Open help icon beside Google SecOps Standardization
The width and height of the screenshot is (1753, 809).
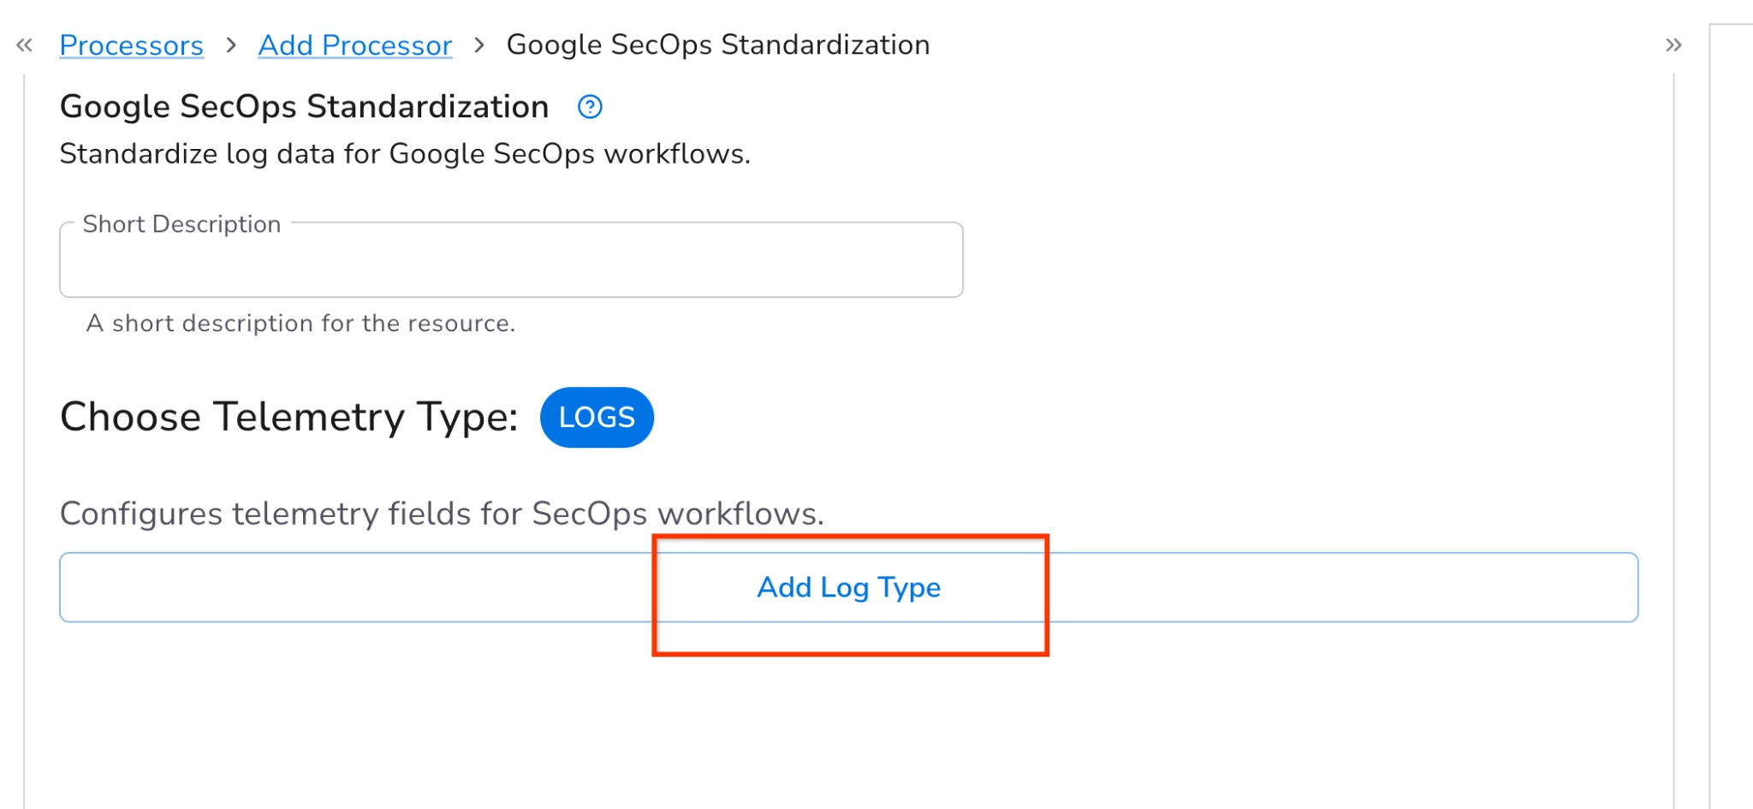pyautogui.click(x=590, y=107)
